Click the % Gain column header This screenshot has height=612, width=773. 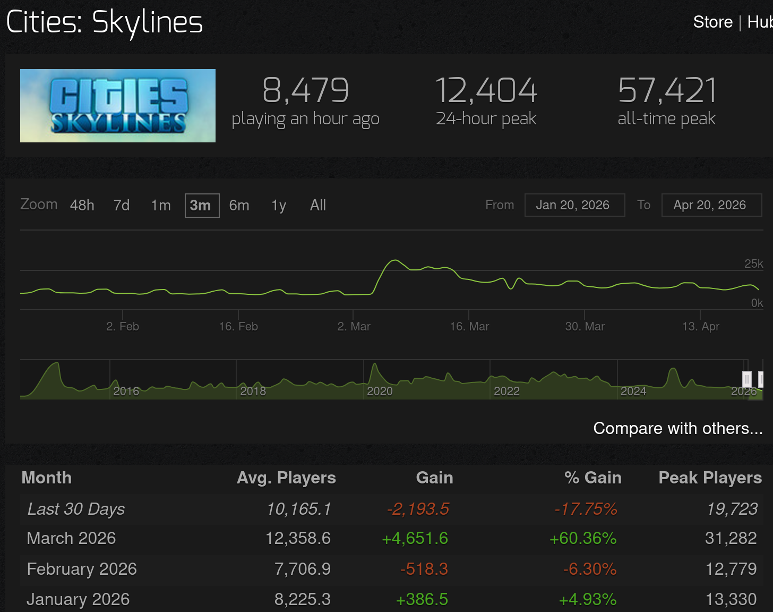coord(592,478)
